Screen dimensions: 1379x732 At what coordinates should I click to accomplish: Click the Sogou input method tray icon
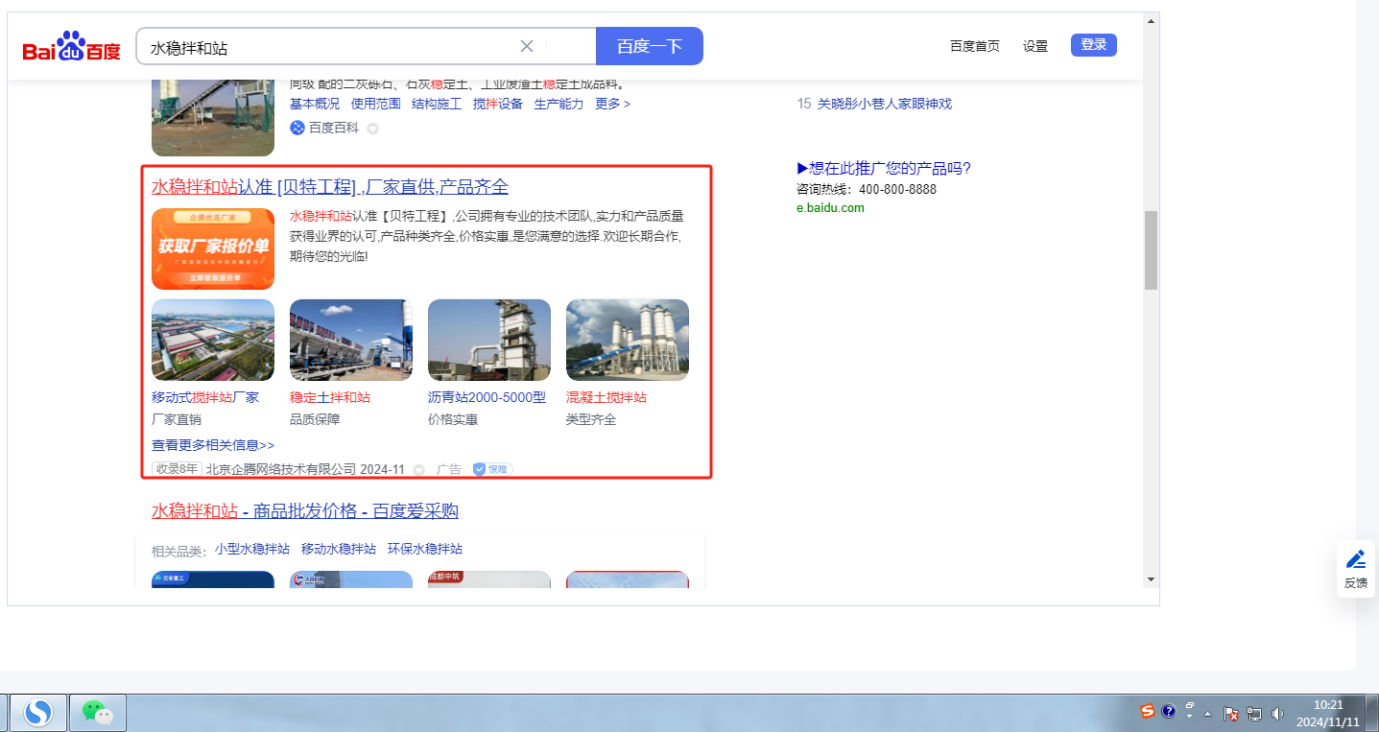point(1147,712)
